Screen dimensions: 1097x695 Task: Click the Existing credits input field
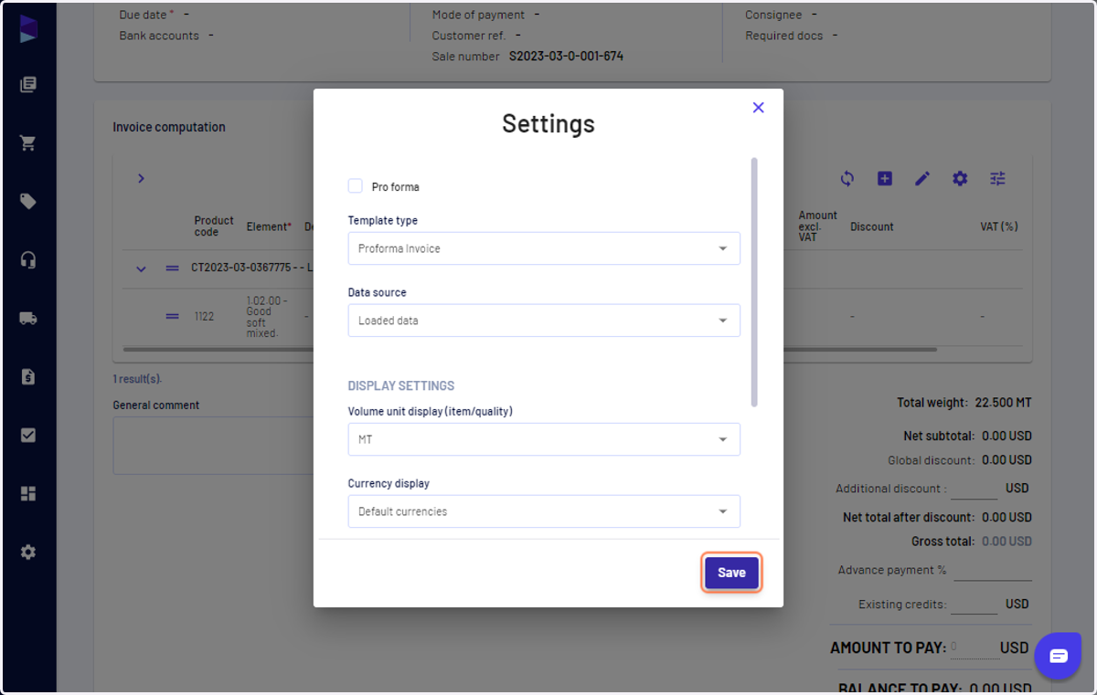coord(974,604)
